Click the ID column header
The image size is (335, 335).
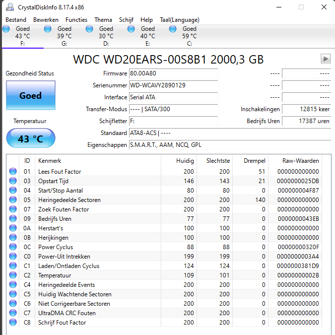[x=27, y=161]
